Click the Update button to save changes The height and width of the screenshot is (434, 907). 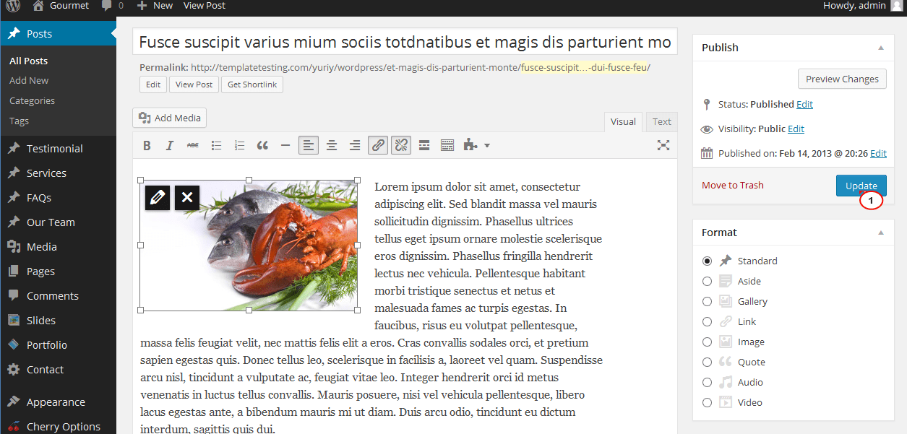(x=861, y=185)
